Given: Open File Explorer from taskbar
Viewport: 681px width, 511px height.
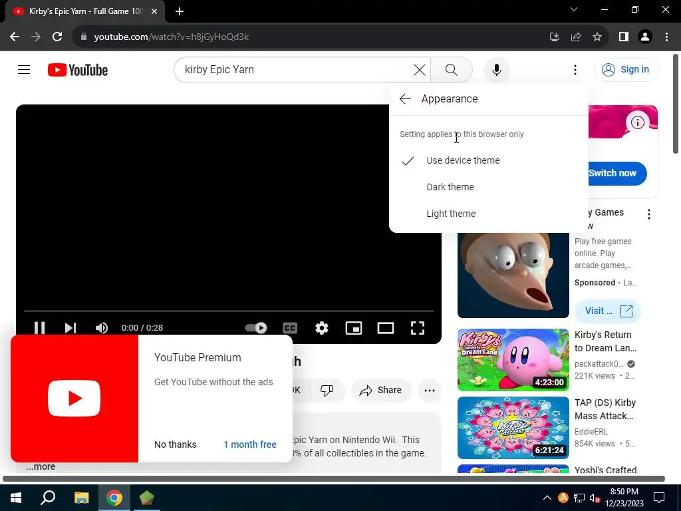Looking at the screenshot, I should coord(81,498).
